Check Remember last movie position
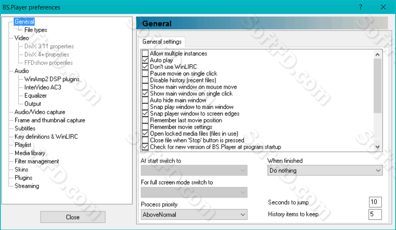The height and width of the screenshot is (230, 396). (145, 120)
